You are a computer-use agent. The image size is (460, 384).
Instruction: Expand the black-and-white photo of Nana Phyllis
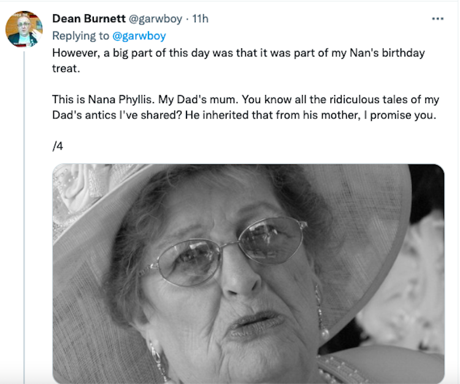(x=248, y=273)
